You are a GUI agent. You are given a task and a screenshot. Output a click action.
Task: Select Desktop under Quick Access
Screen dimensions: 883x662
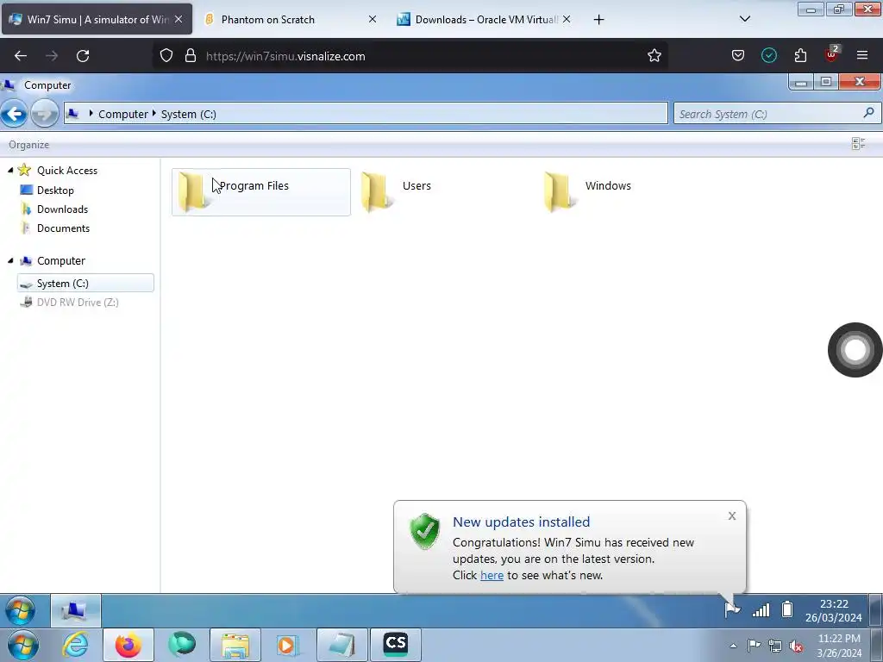click(x=55, y=190)
